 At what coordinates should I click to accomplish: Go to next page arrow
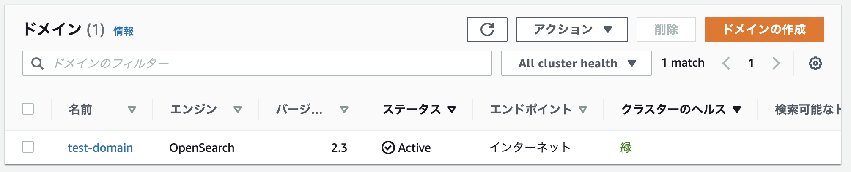(776, 63)
